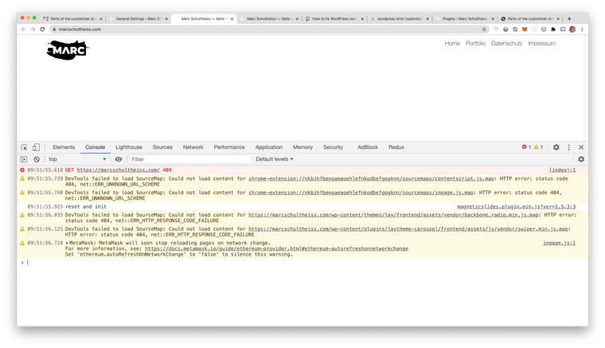
Task: Go forward in browser history
Action: (33, 29)
